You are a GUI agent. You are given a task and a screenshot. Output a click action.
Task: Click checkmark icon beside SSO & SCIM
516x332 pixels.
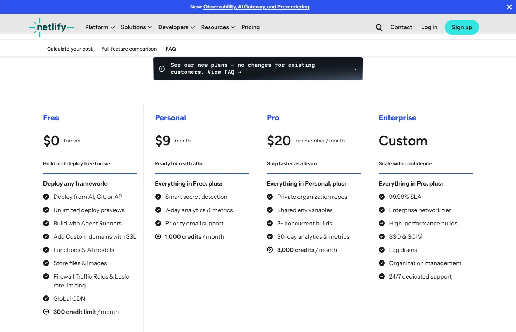coord(382,236)
